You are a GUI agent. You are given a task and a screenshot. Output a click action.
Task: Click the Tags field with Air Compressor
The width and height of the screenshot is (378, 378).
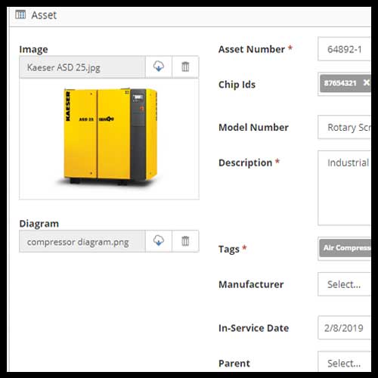point(344,249)
